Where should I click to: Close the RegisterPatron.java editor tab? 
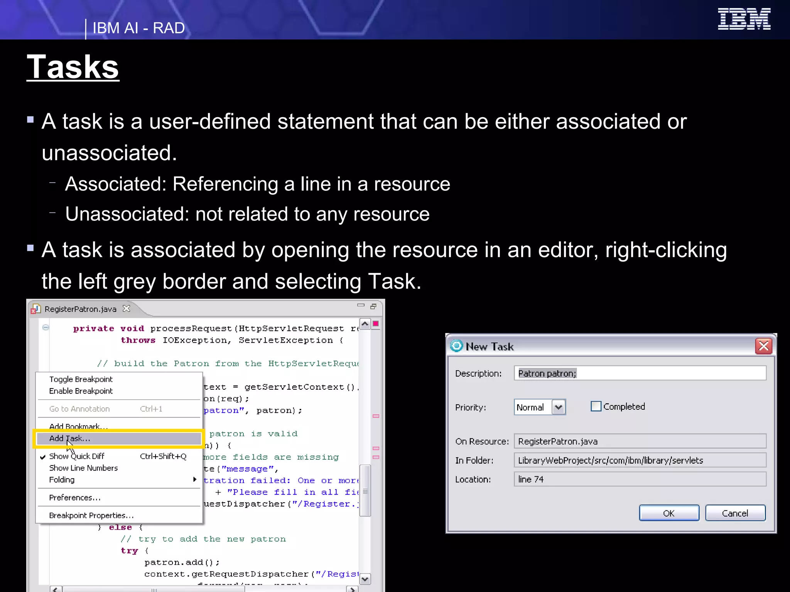(126, 308)
